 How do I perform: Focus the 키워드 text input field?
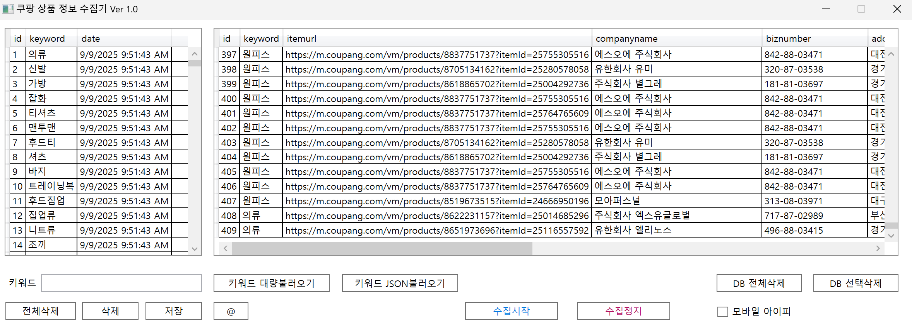121,283
